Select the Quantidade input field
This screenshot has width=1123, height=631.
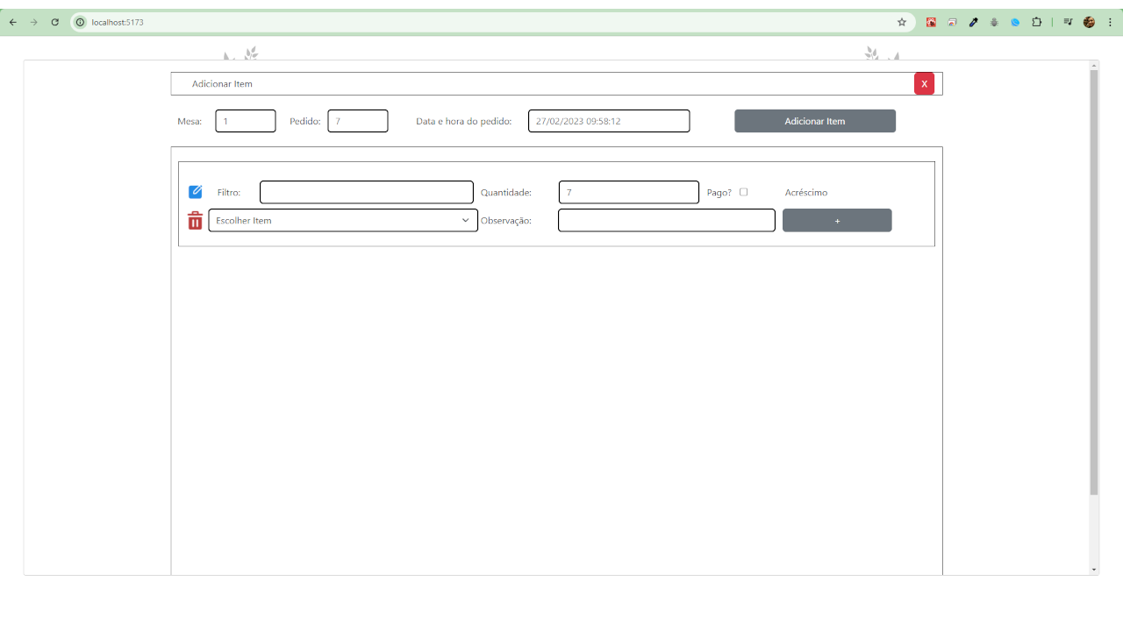[628, 192]
